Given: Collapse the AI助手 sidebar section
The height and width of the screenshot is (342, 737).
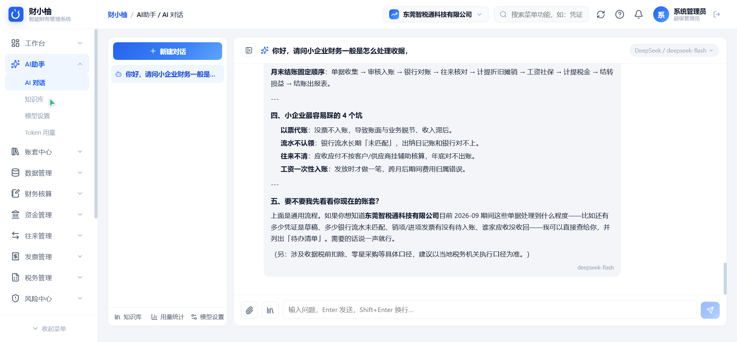Looking at the screenshot, I should coord(47,64).
